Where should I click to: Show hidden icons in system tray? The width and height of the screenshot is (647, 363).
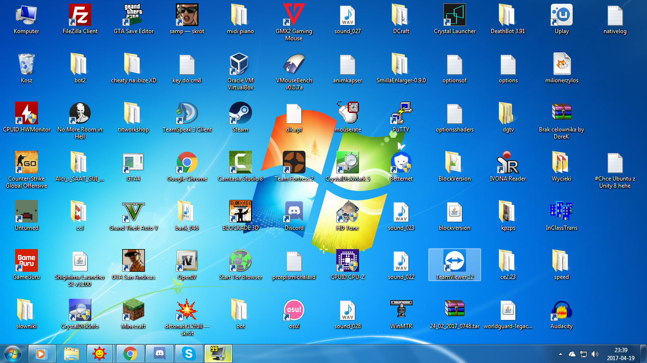561,354
